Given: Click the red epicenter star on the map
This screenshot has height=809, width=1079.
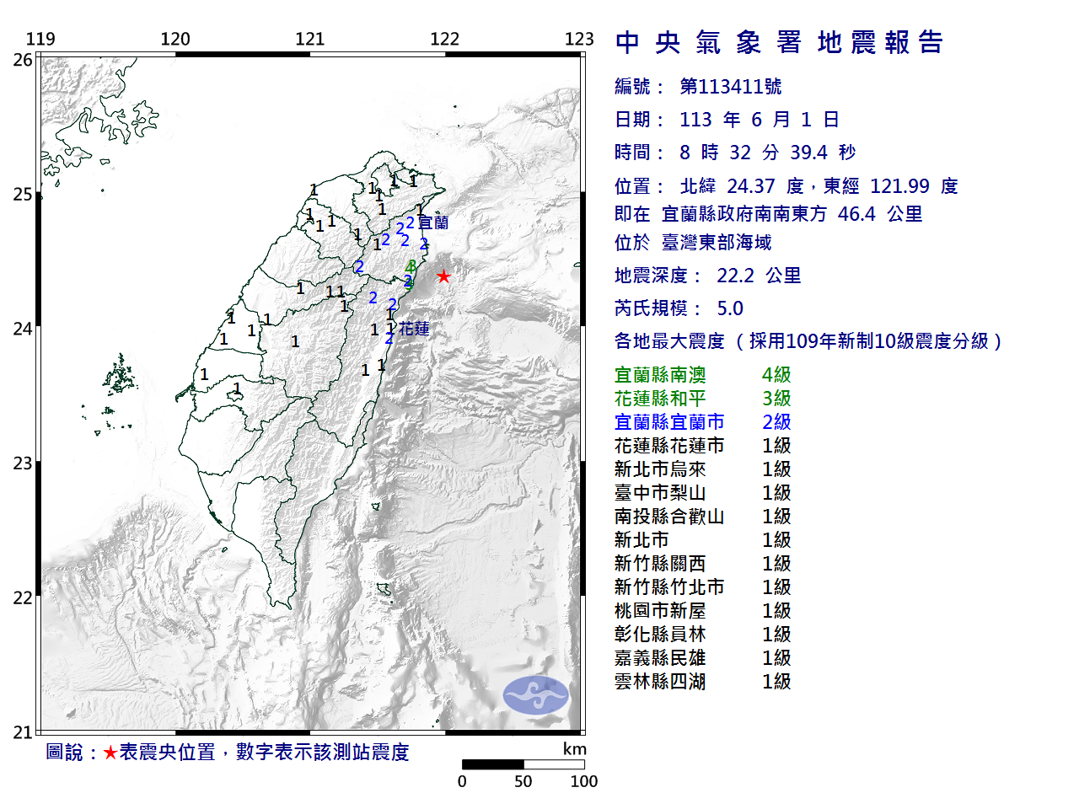Looking at the screenshot, I should click(x=443, y=276).
